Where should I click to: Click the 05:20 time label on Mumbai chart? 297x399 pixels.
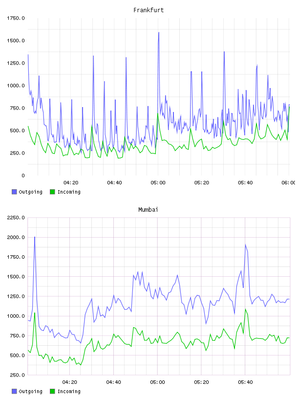[201, 382]
